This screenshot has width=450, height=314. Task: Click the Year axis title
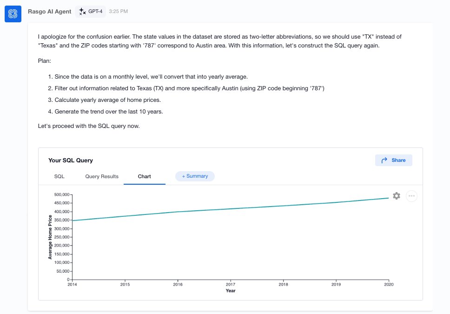[x=231, y=291]
